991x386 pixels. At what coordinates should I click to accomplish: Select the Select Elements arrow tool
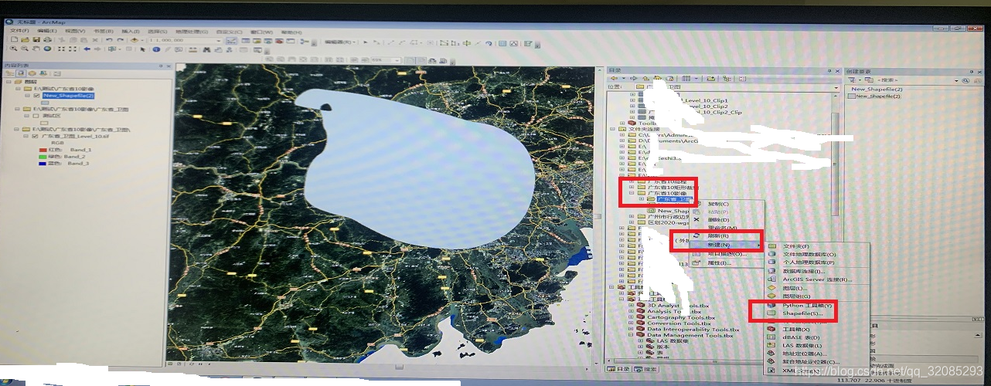coord(143,49)
